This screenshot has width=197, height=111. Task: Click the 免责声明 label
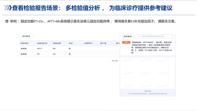pyautogui.click(x=148, y=91)
